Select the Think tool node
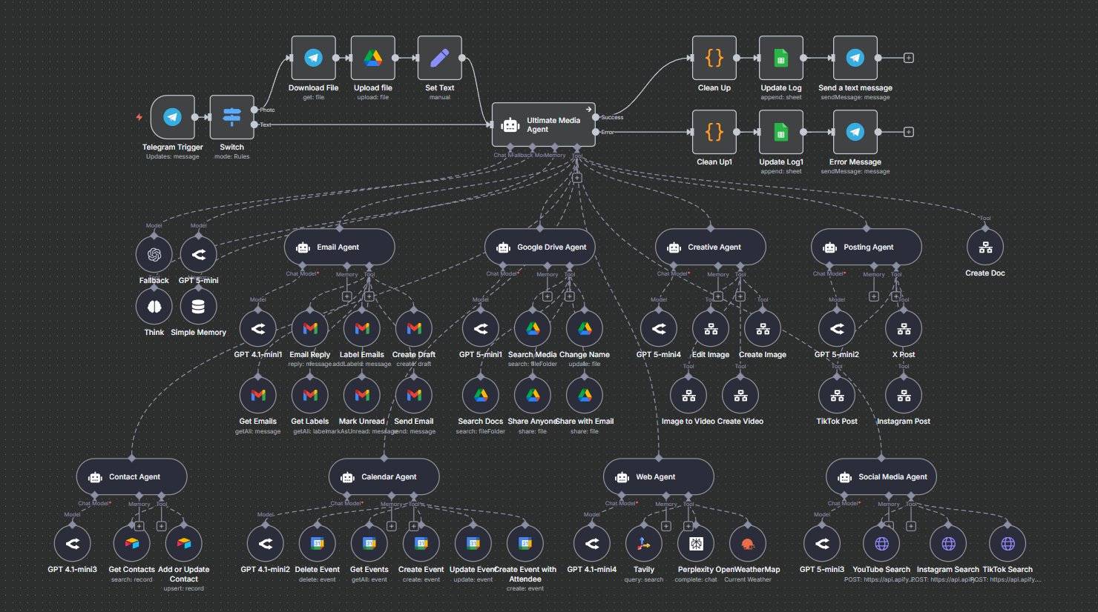The width and height of the screenshot is (1098, 612). [154, 307]
